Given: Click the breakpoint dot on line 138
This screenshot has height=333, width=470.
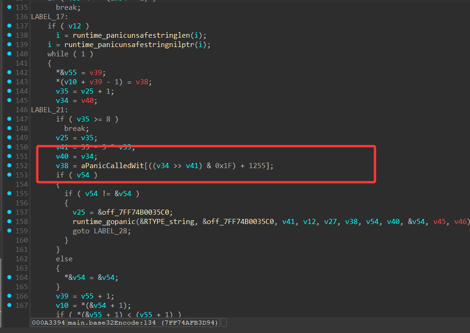Looking at the screenshot, I should (x=9, y=35).
